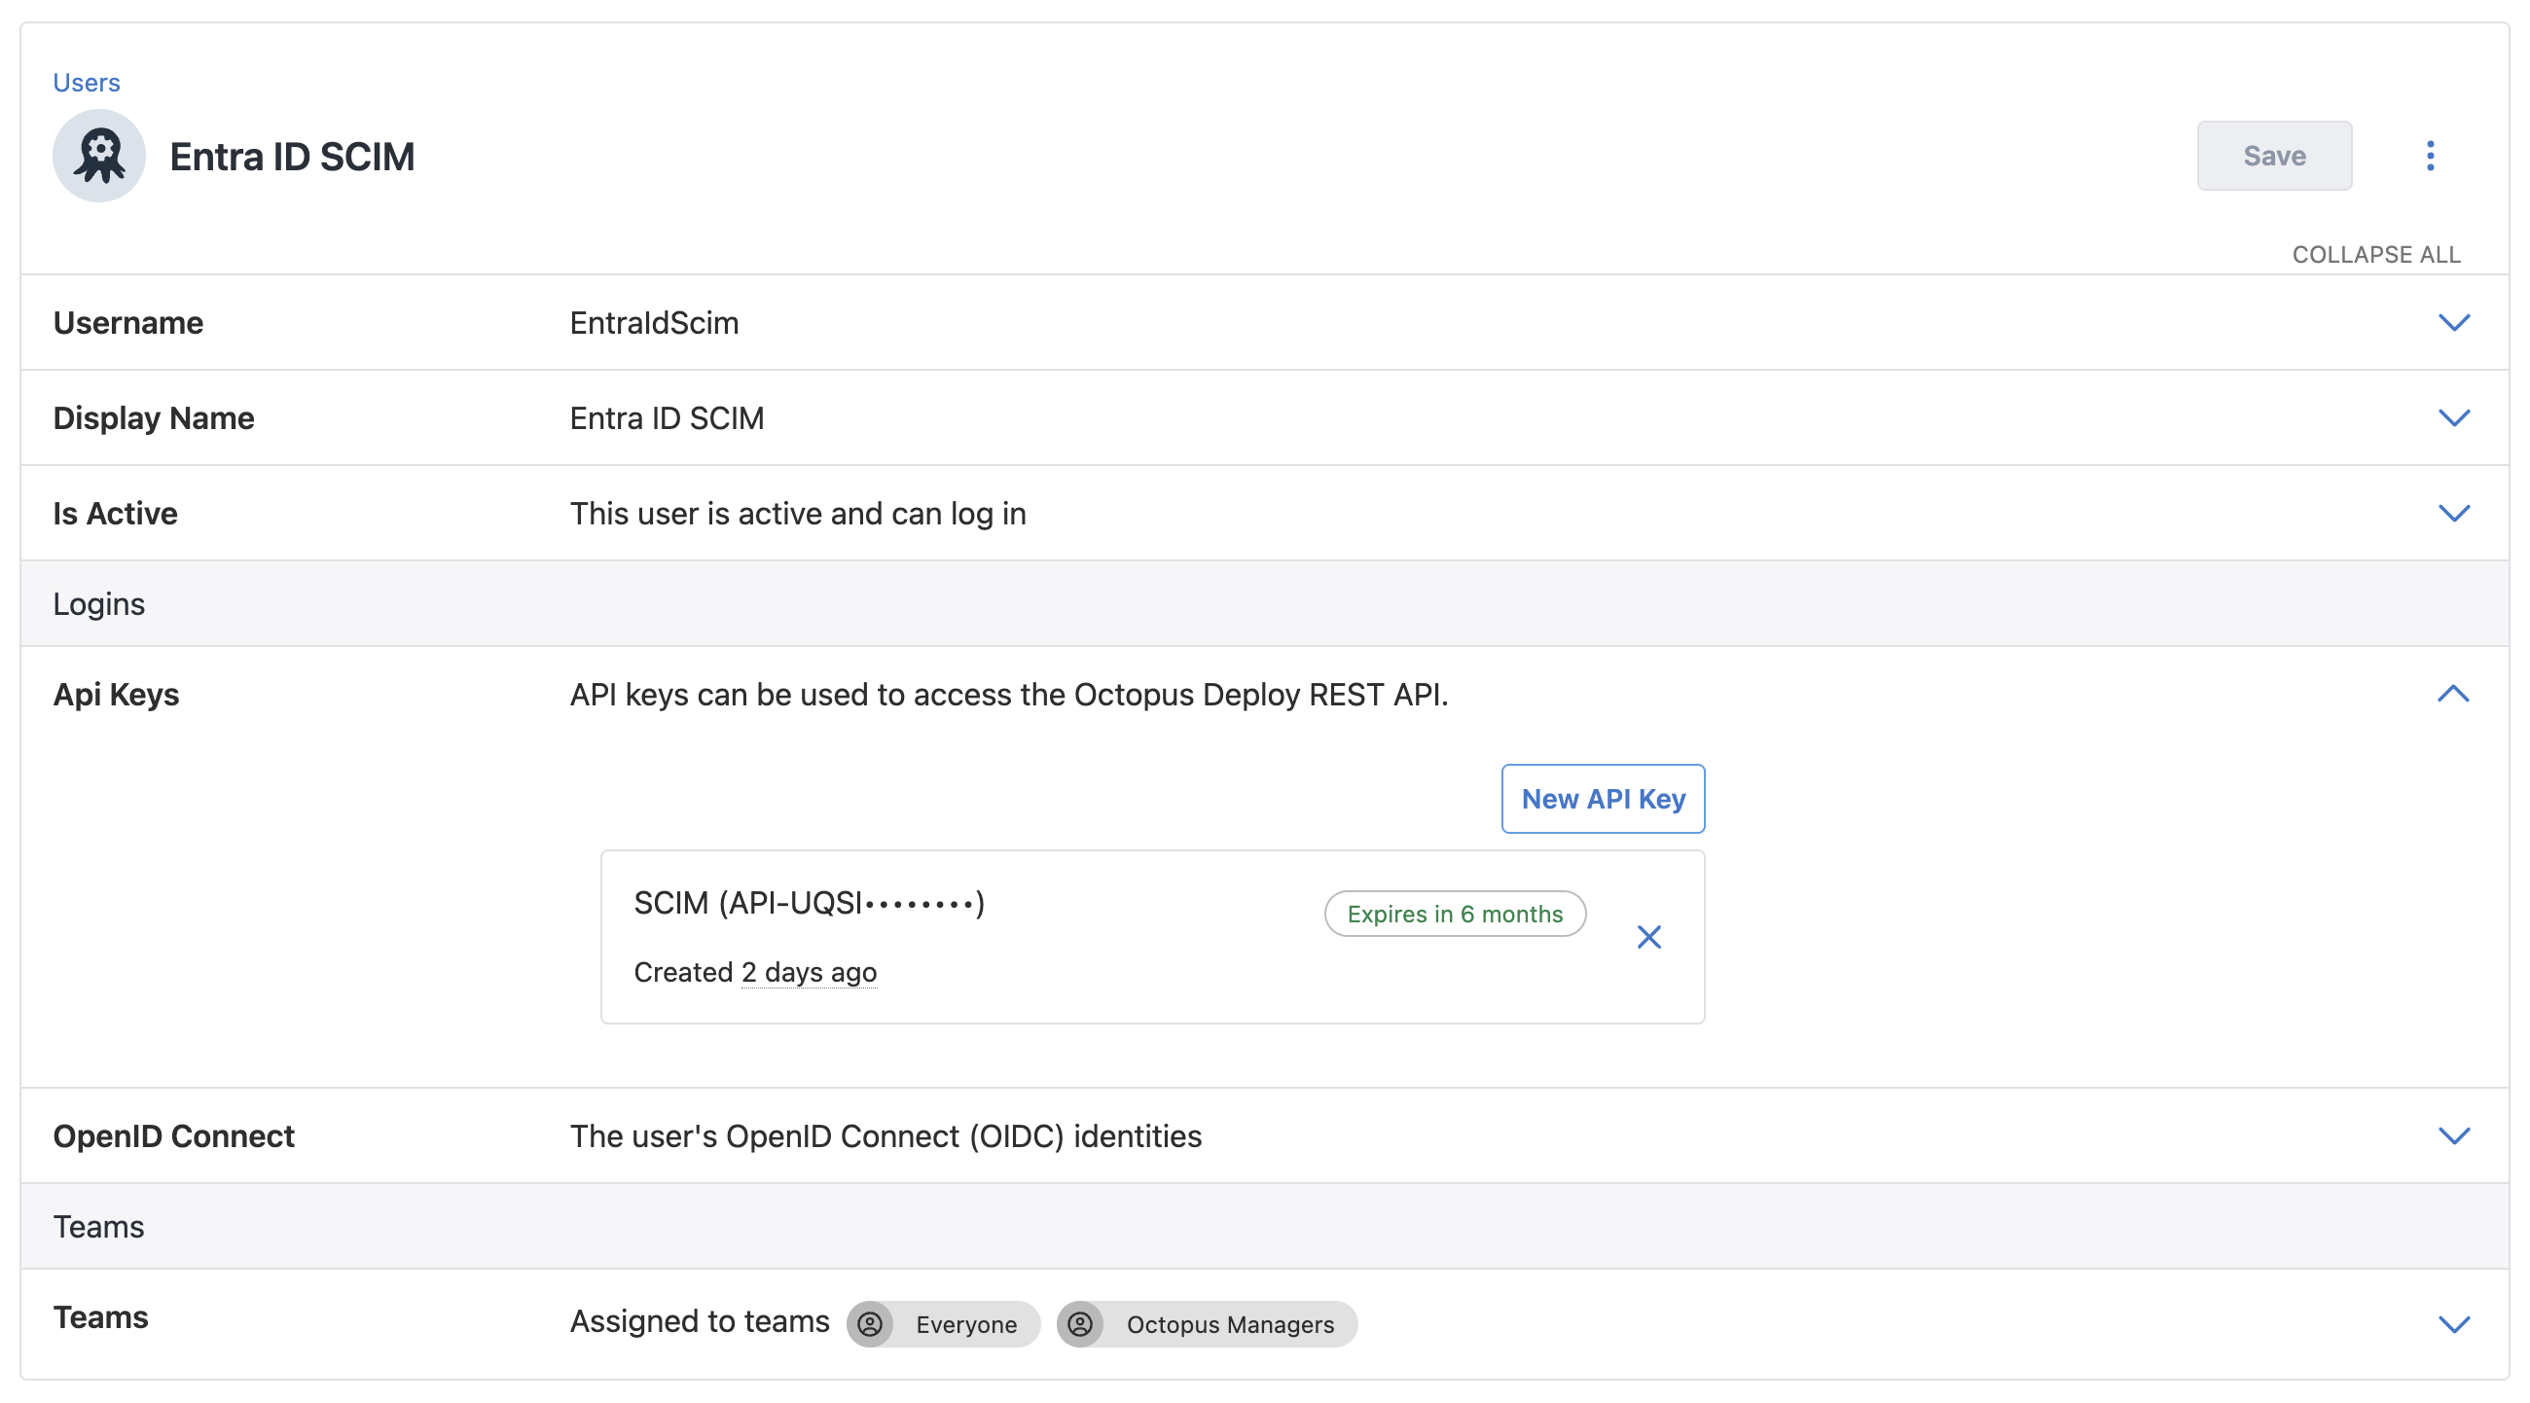This screenshot has height=1403, width=2530.
Task: Click the API keys description text
Action: [x=1009, y=694]
